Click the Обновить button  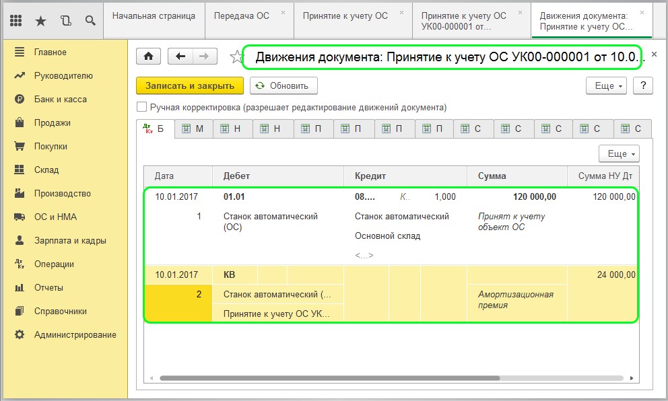coord(283,86)
